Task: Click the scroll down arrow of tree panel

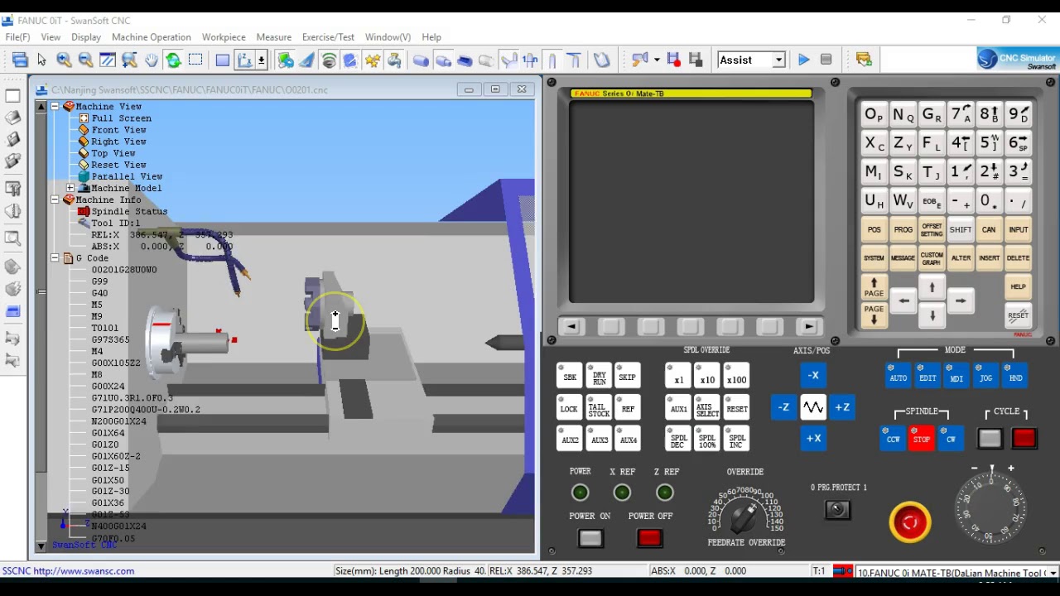Action: pos(41,546)
